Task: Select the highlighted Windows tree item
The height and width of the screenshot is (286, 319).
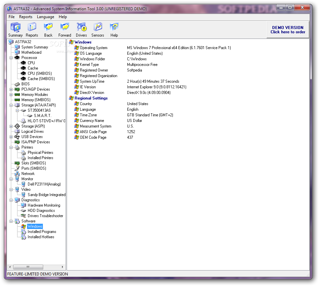Action: pyautogui.click(x=35, y=226)
